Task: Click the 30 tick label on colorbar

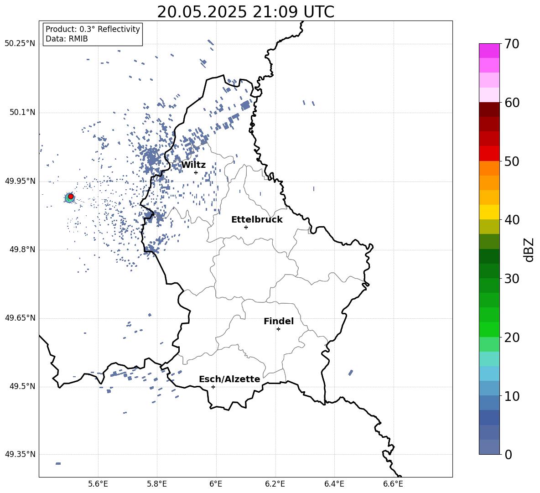Action: click(512, 279)
